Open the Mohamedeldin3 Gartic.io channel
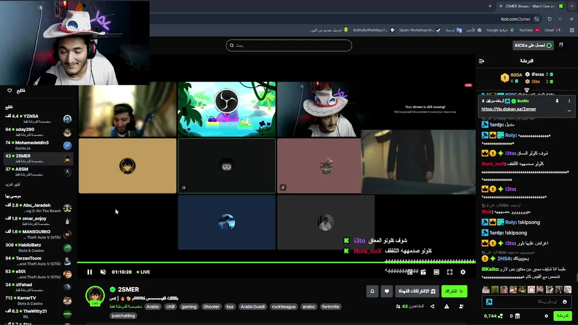Viewport: 578px width, 325px height. [x=38, y=145]
